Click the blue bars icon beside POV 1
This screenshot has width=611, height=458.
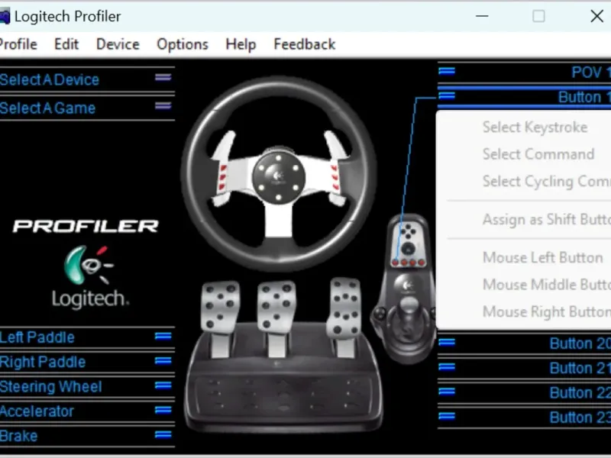(447, 71)
